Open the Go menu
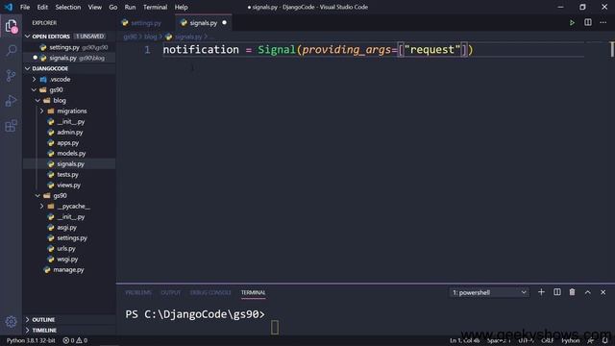The image size is (615, 346). point(113,7)
